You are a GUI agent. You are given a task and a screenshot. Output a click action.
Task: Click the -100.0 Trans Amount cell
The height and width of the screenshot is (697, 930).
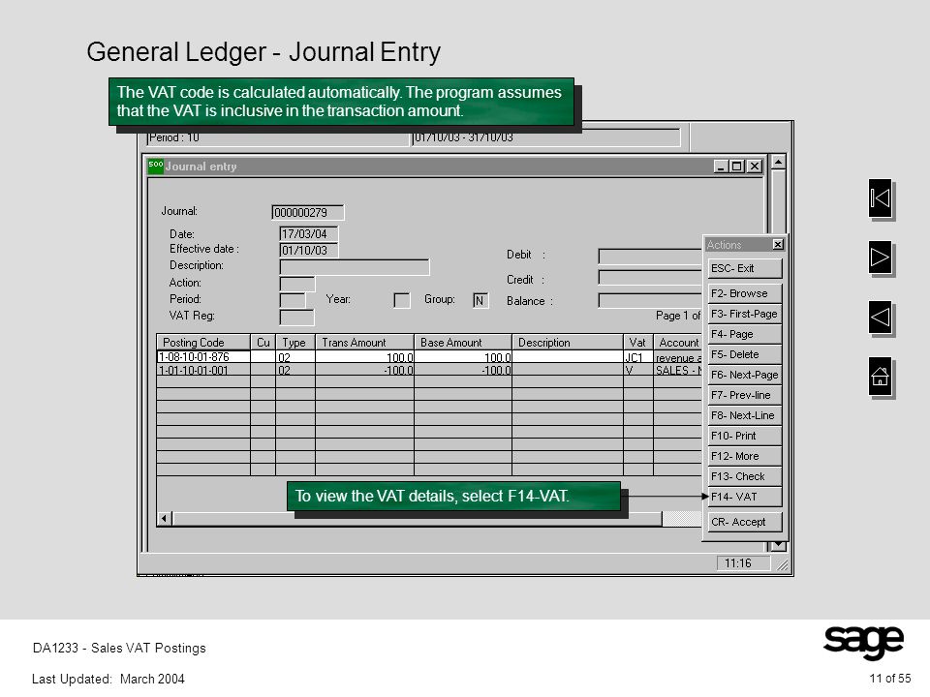coord(364,370)
